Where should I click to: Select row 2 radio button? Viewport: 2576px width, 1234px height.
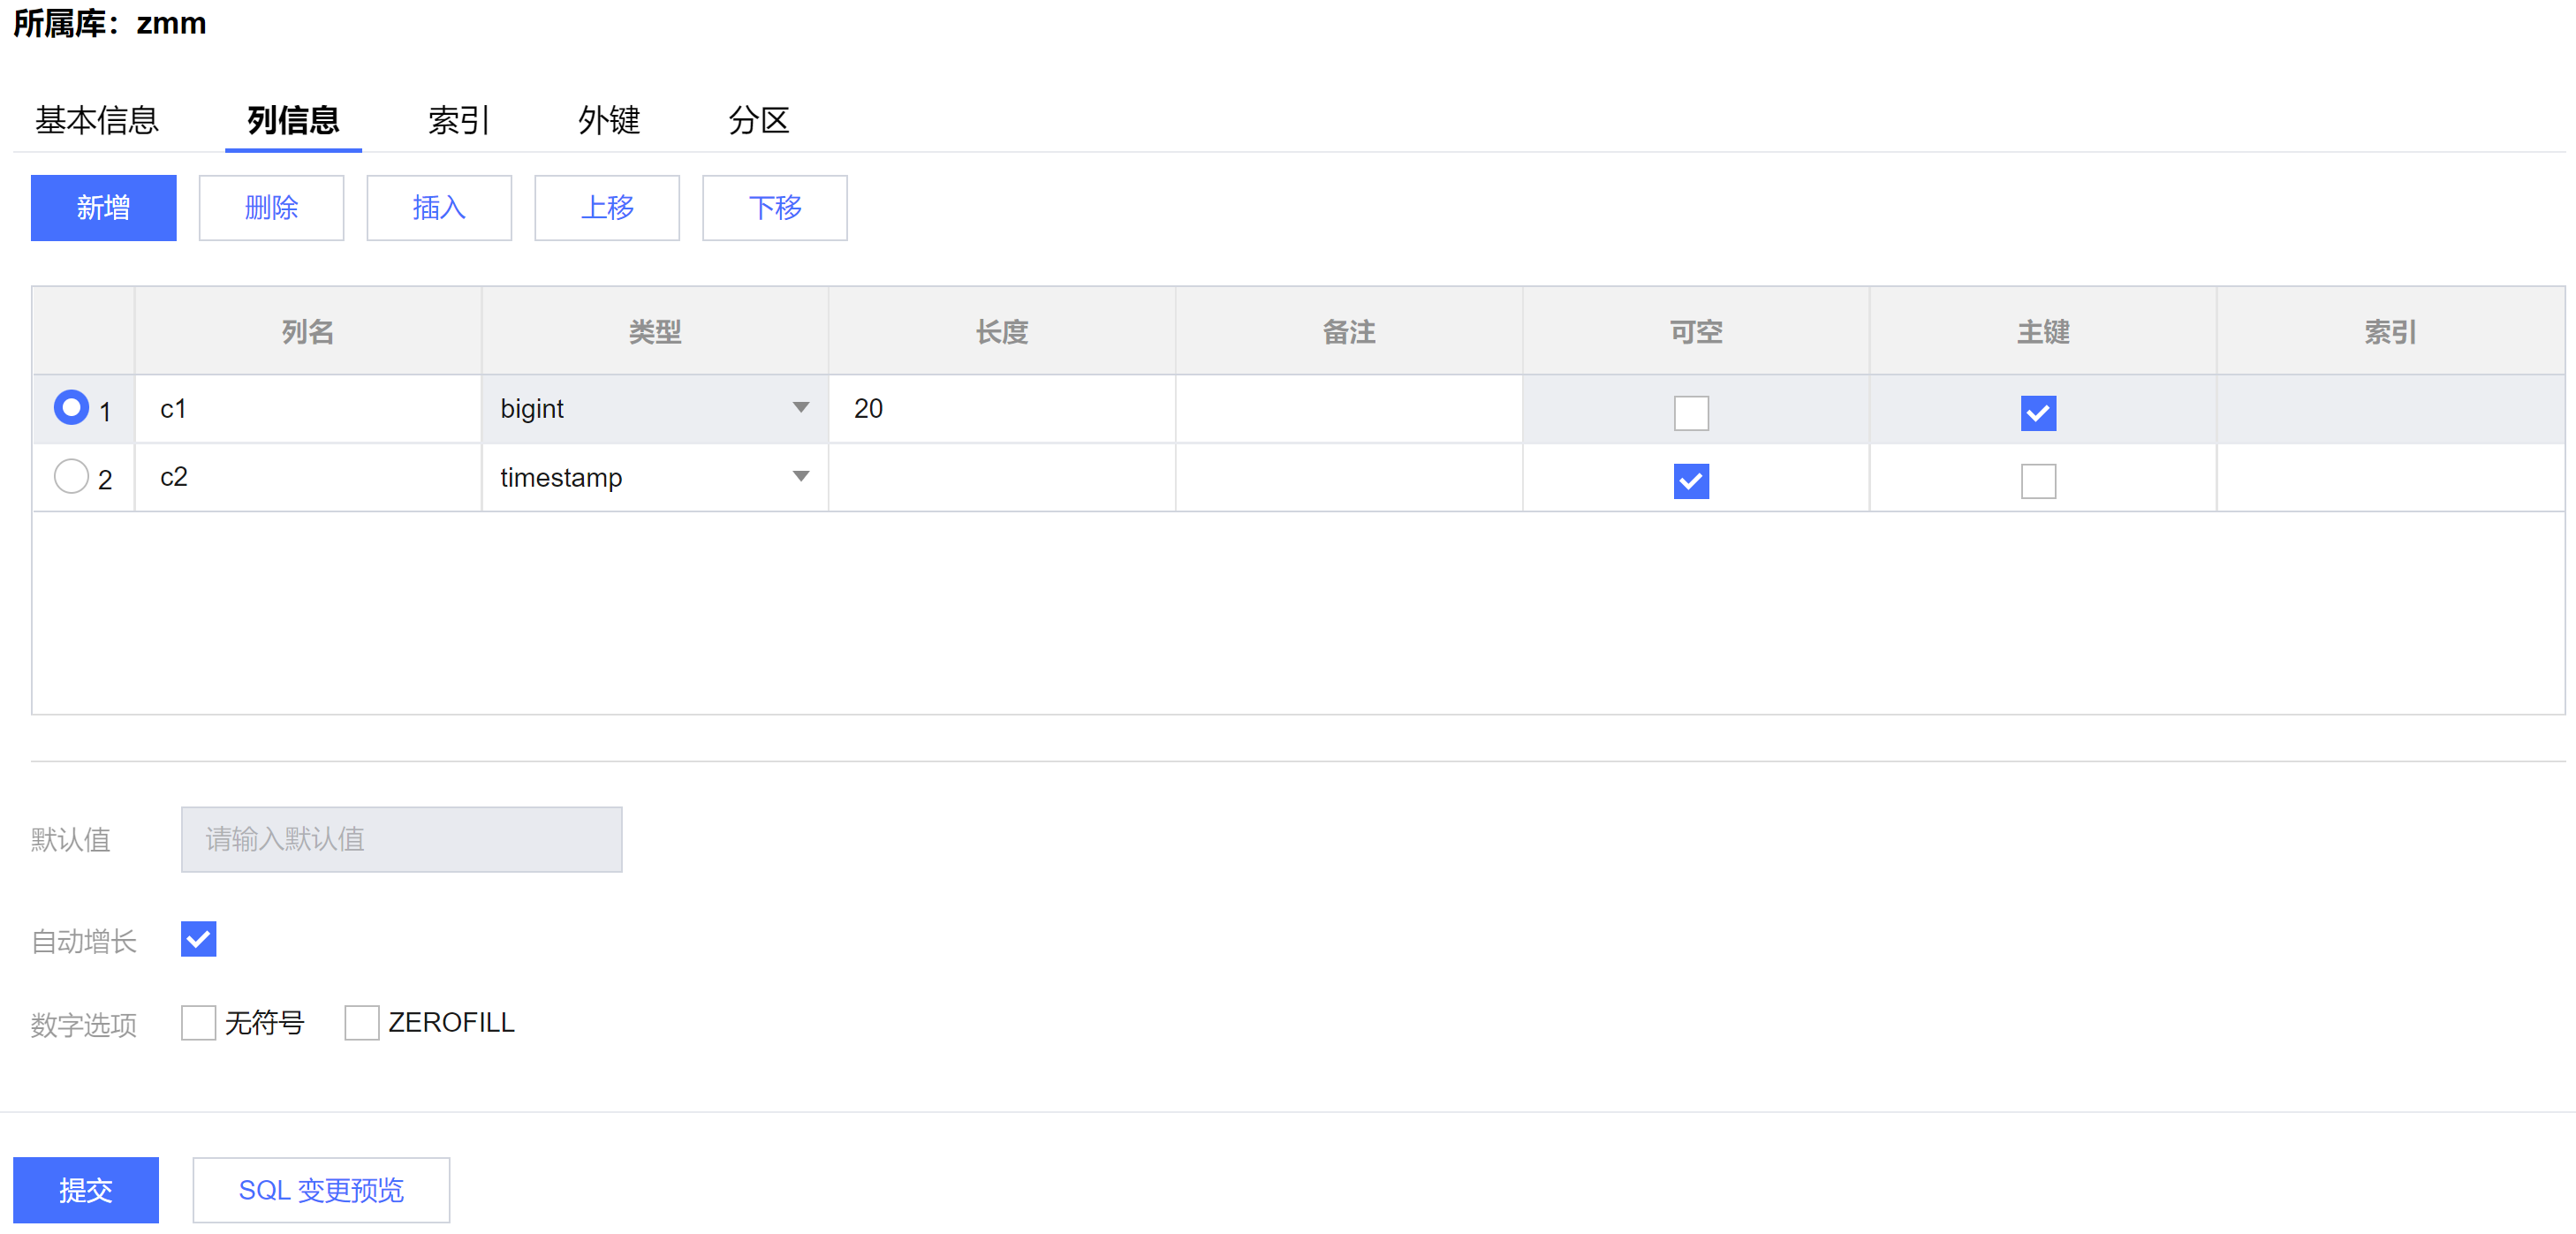[x=71, y=476]
